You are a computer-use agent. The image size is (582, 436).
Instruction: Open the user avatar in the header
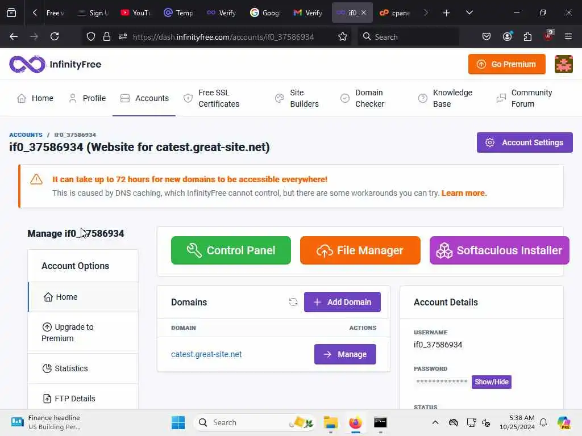coord(563,64)
